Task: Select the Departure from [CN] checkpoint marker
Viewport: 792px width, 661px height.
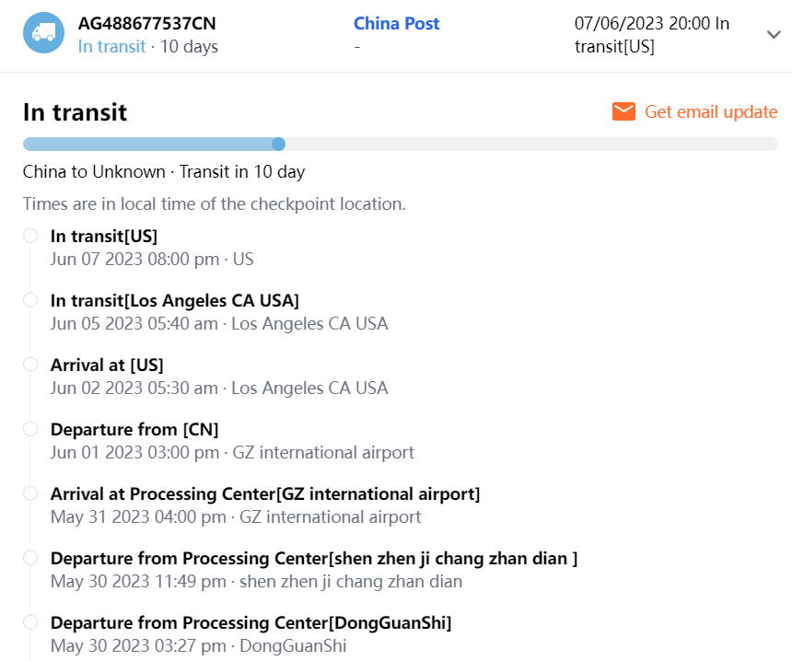Action: click(x=30, y=429)
